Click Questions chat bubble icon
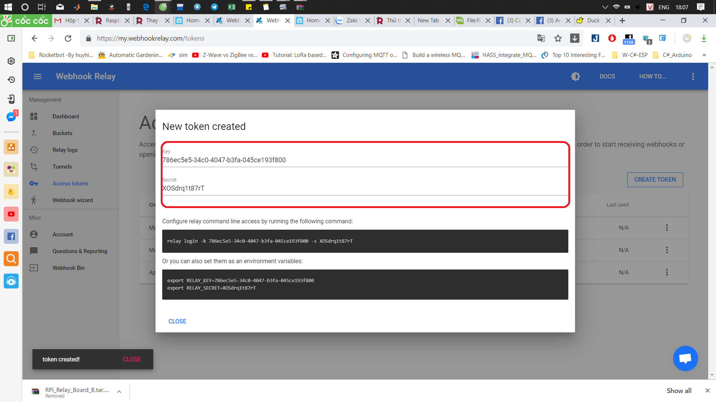716x402 pixels. [x=34, y=251]
